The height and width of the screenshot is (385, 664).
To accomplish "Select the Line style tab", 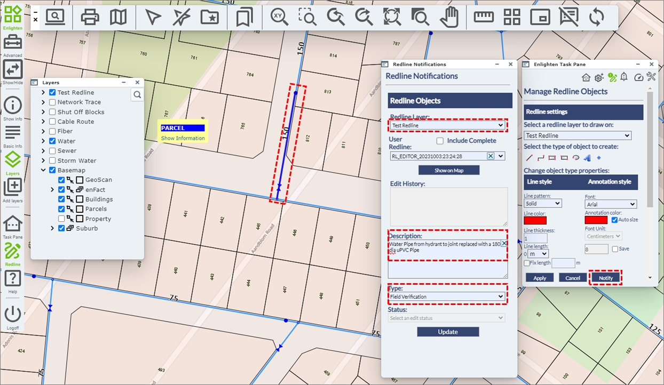I will click(539, 182).
